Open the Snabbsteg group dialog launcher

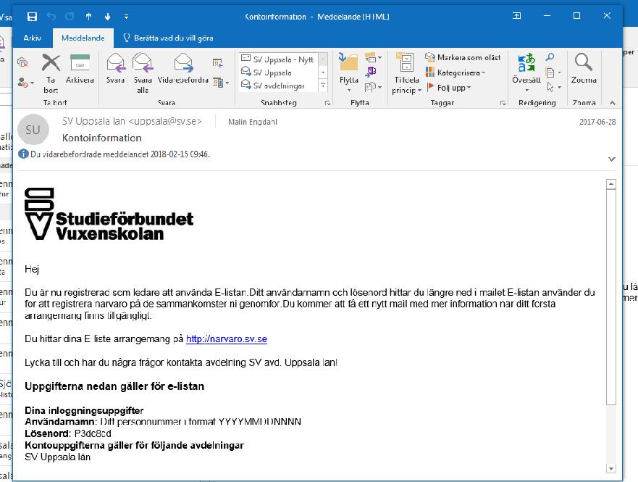tap(327, 103)
